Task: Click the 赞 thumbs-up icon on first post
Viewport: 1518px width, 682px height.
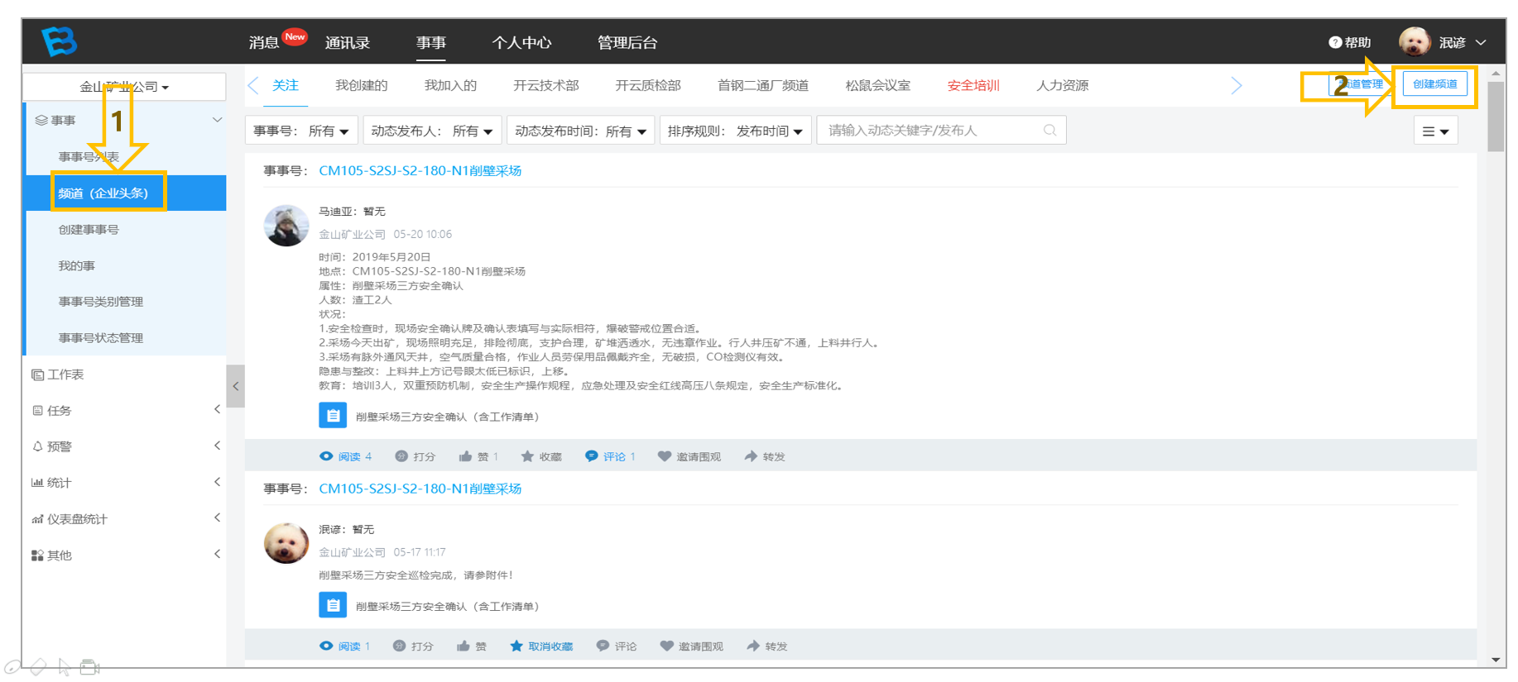Action: pos(465,456)
